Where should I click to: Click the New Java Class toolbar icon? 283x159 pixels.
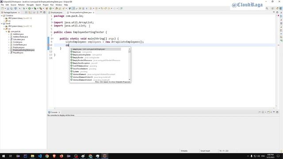[50, 8]
